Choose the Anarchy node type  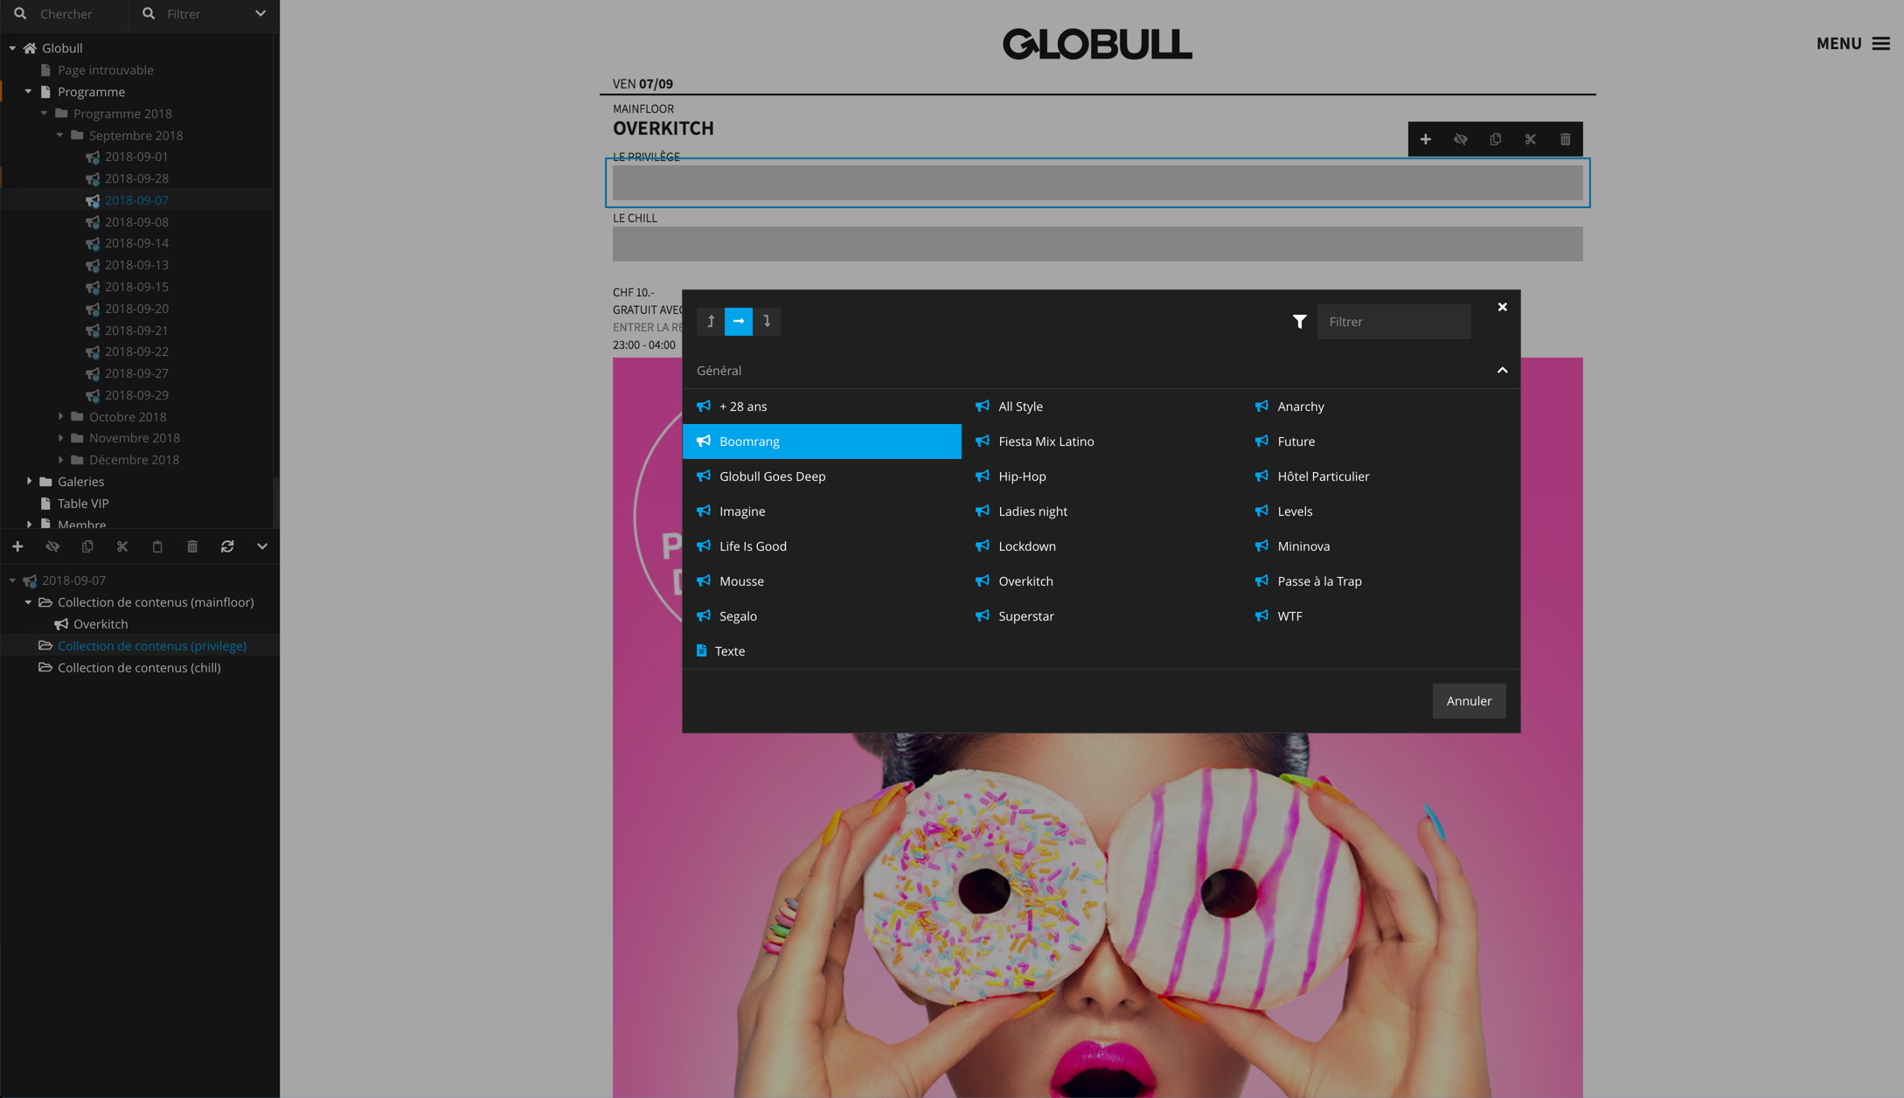[1379, 407]
